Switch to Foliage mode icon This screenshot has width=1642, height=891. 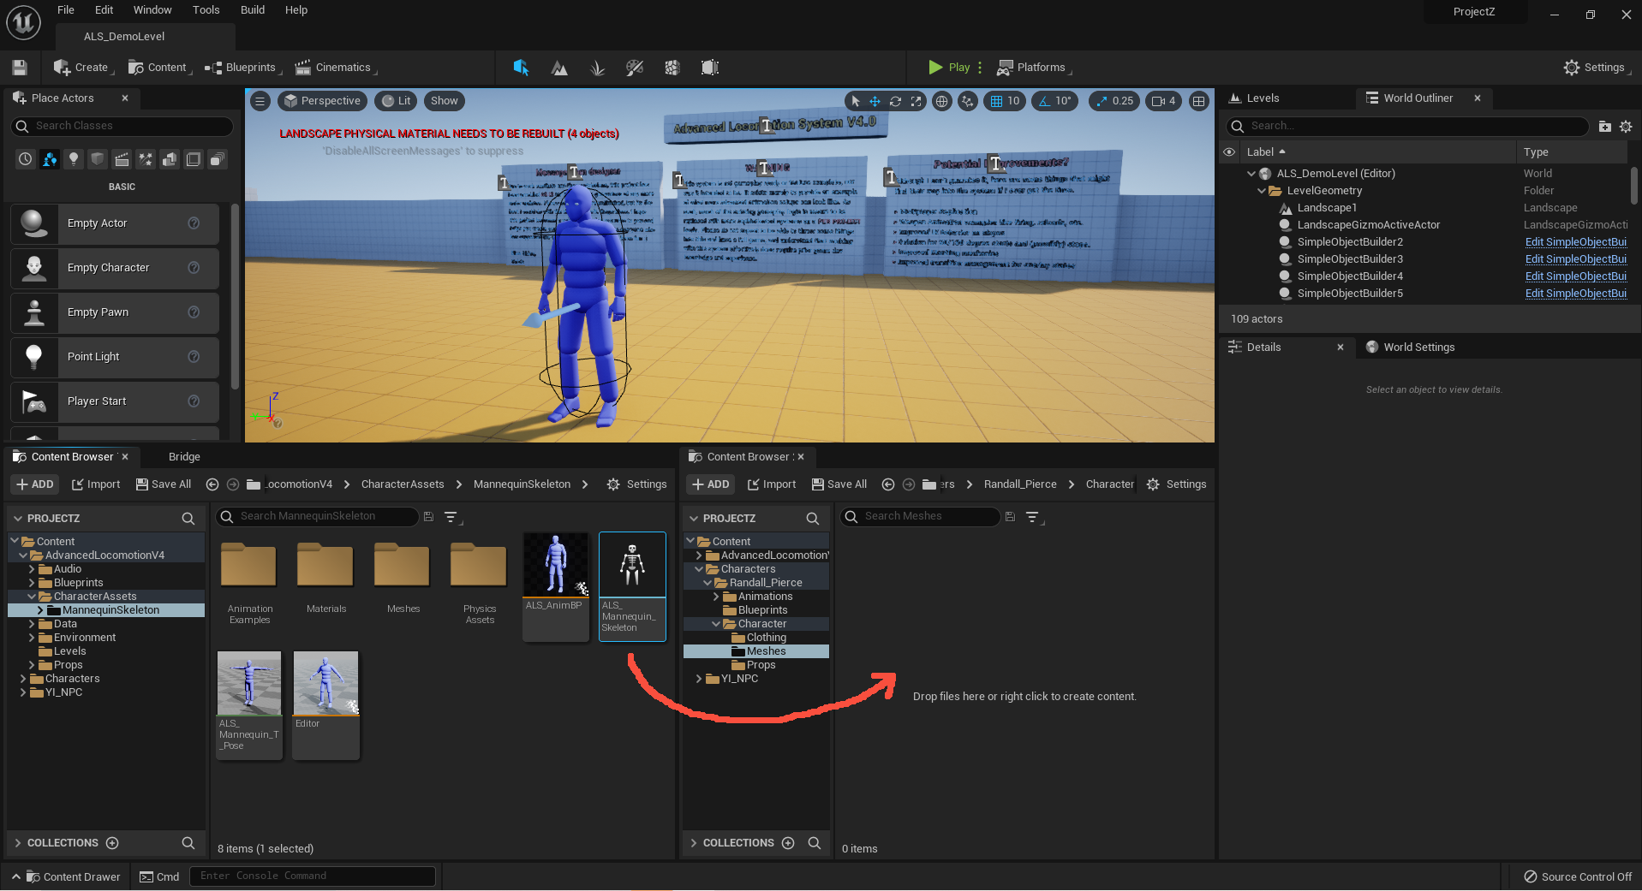[x=597, y=68]
